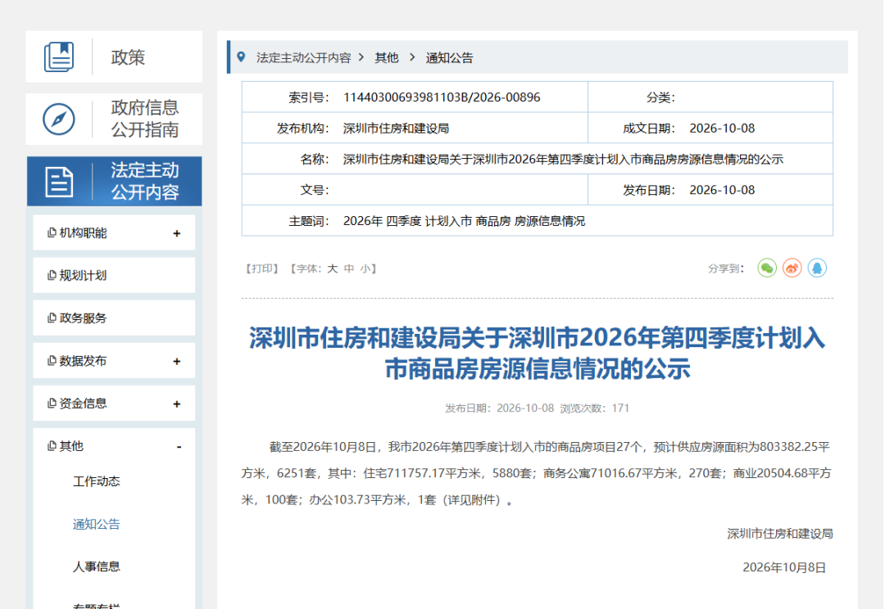
Task: Expand the 数据发布 section with plus
Action: (177, 362)
